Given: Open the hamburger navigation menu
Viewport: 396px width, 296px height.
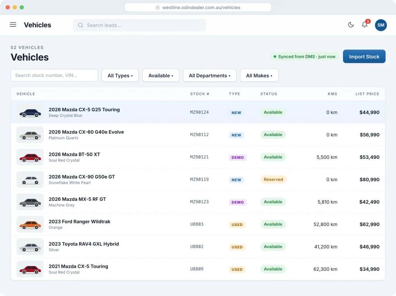Looking at the screenshot, I should tap(13, 25).
